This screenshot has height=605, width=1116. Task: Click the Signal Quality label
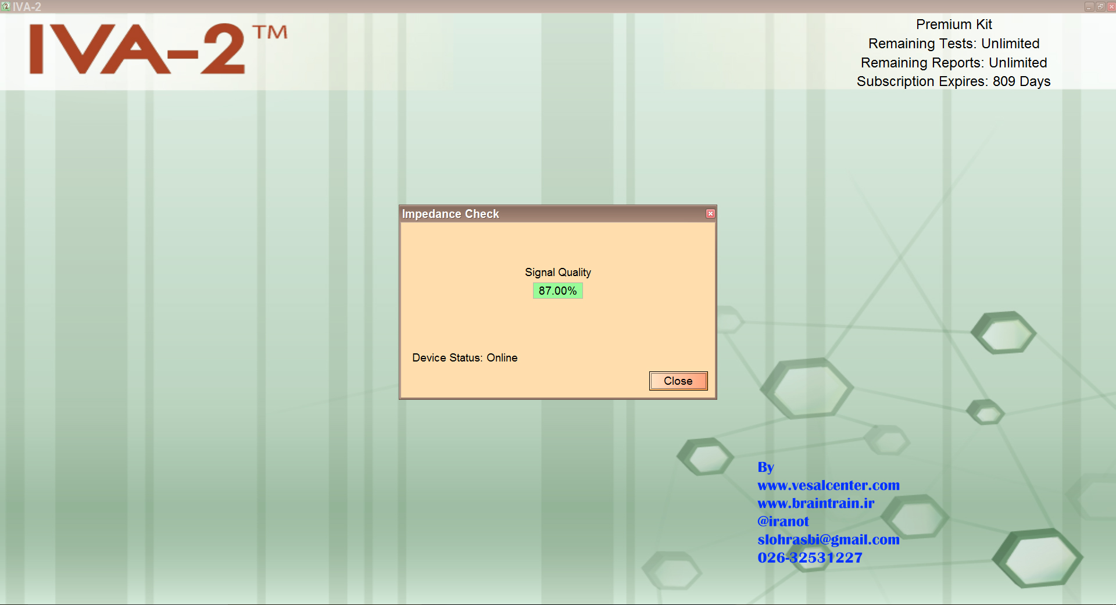[558, 272]
